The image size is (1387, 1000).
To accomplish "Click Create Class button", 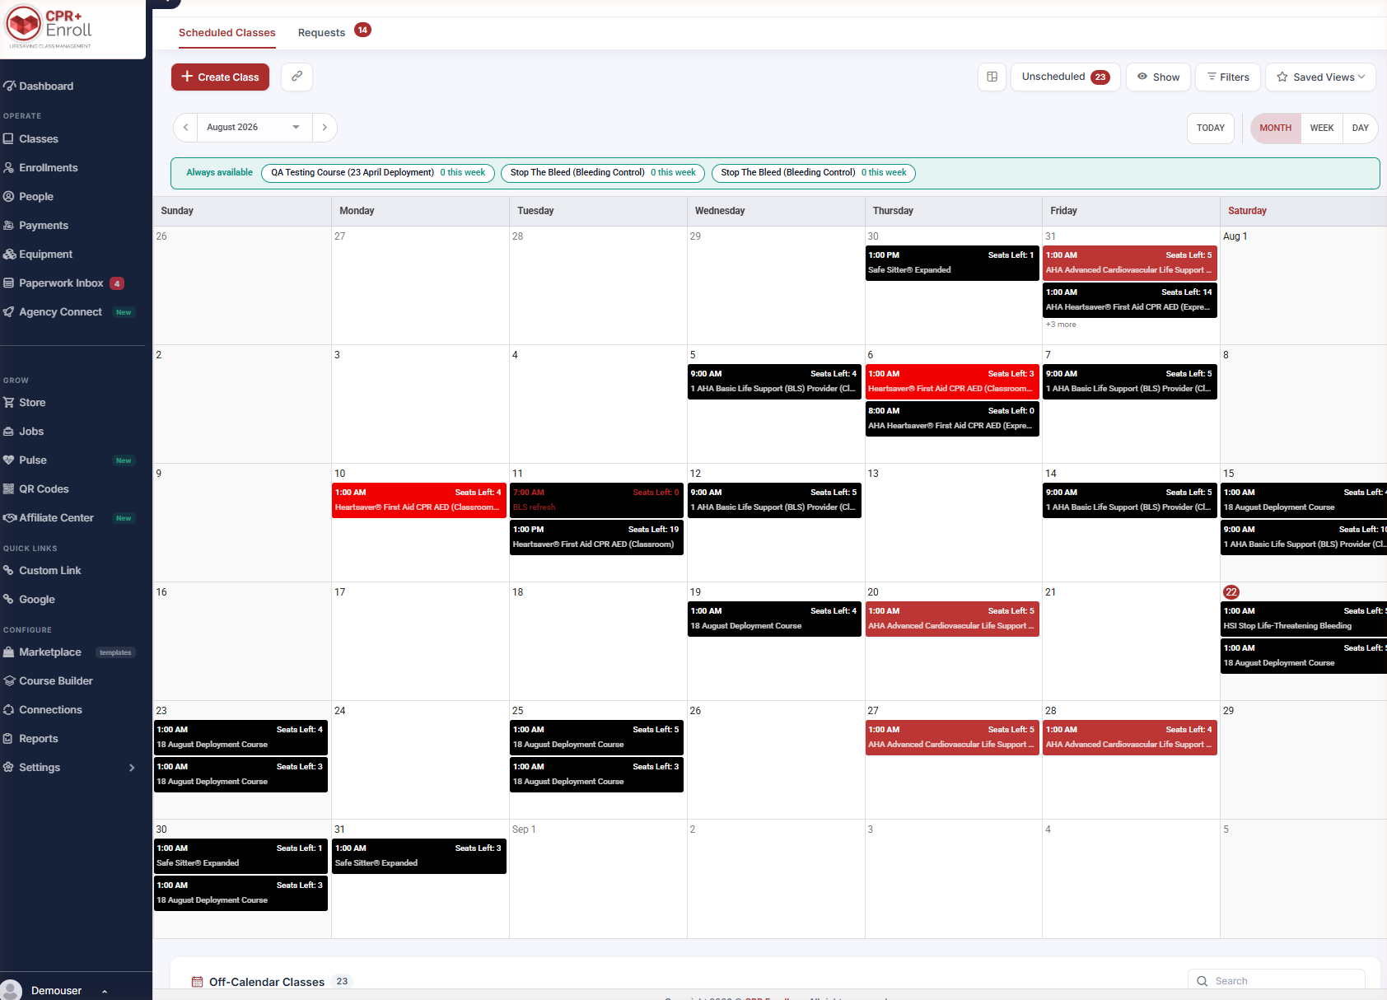I will click(220, 77).
